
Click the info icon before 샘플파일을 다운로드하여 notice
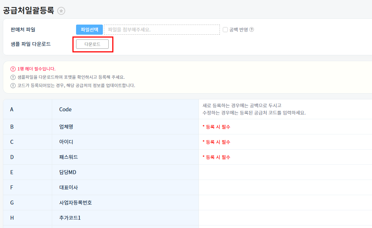coord(13,77)
